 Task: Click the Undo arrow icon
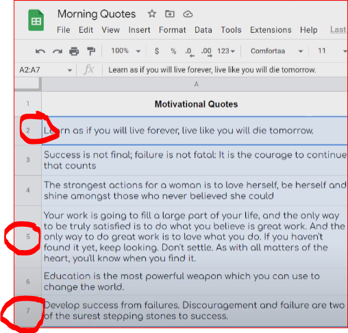(40, 51)
